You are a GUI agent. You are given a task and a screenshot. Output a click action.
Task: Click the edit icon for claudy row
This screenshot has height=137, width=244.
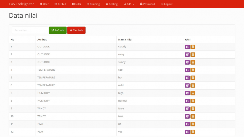[187, 47]
